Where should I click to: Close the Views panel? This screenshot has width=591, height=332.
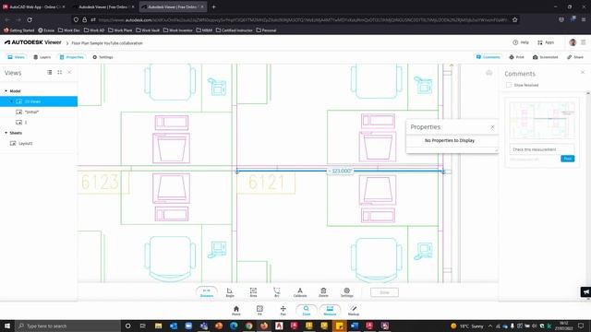[x=69, y=72]
